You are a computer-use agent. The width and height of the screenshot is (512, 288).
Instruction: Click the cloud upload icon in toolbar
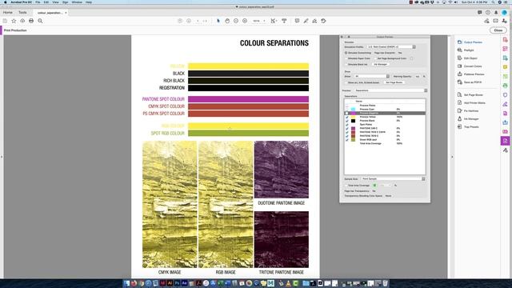22,21
